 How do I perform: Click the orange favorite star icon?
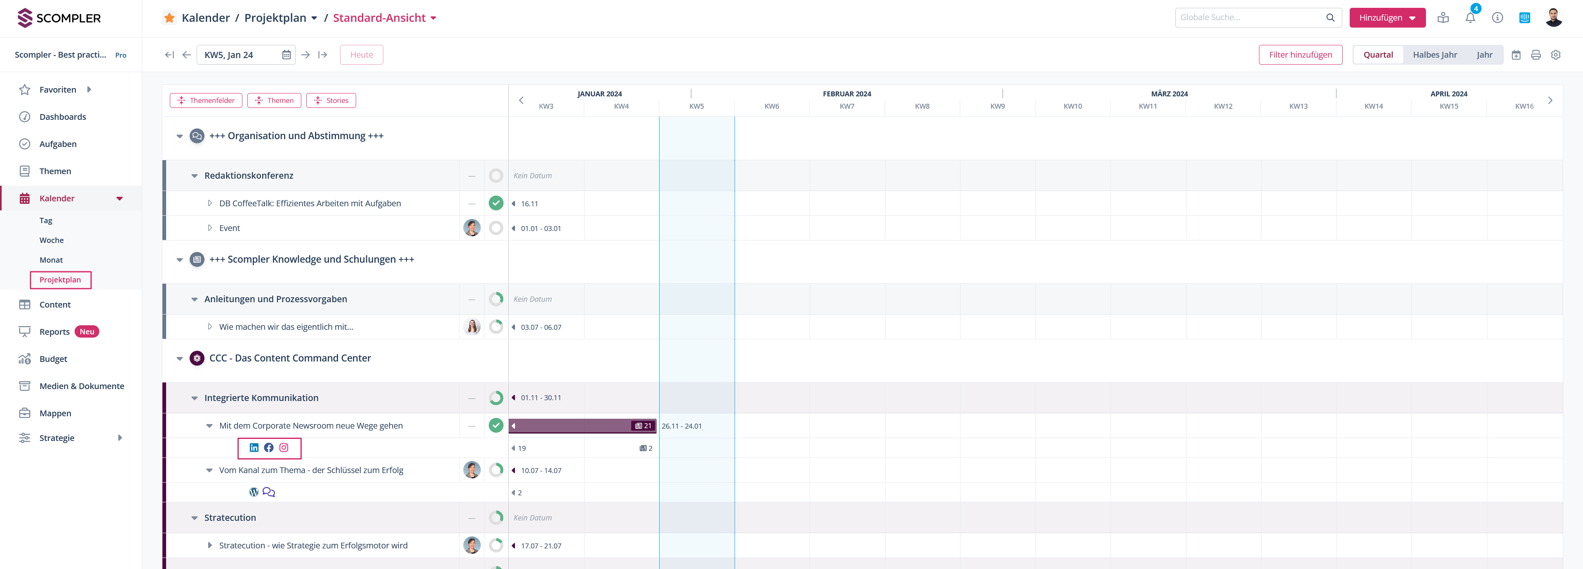169,18
